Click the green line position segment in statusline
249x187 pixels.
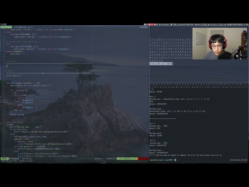click(127, 159)
